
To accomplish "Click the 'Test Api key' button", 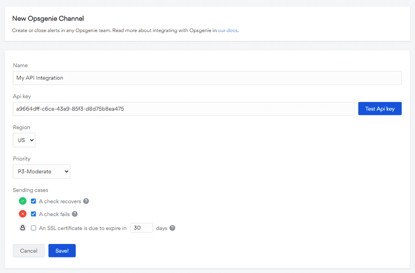I will (x=380, y=109).
